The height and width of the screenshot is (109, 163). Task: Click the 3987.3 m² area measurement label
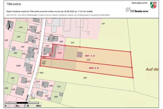[x=90, y=56]
